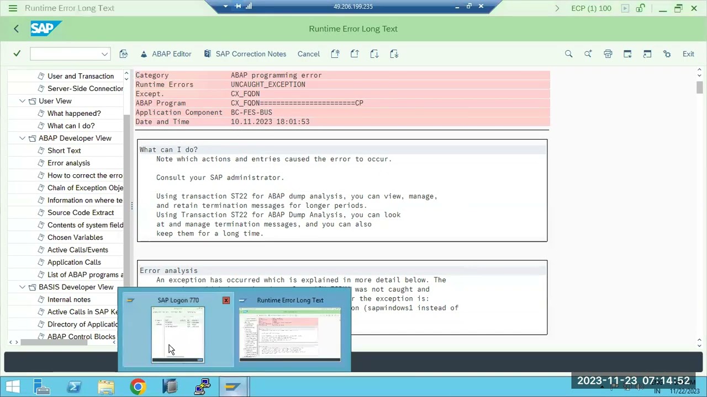
Task: Select What can I do? tree item
Action: [71, 126]
